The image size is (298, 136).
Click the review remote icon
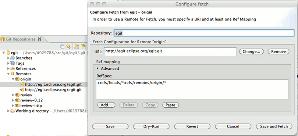(x=17, y=95)
